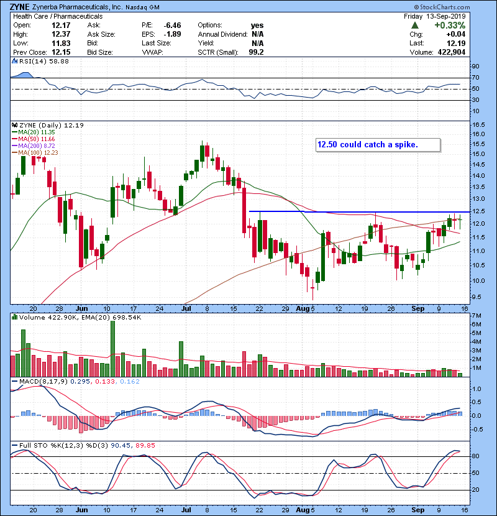Select the Prev Close value 12.15
Screen dimensions: 497x516
coord(61,52)
